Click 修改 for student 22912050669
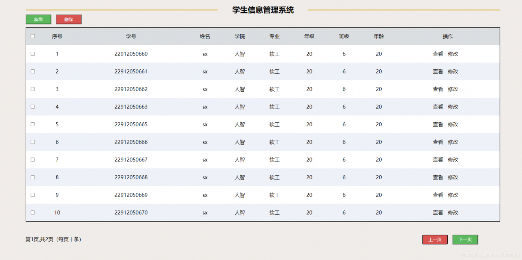 click(453, 195)
